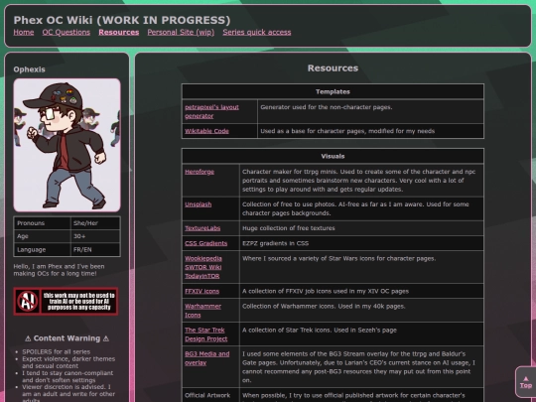
Task: Open the TodayinTOR link
Action: 202,276
